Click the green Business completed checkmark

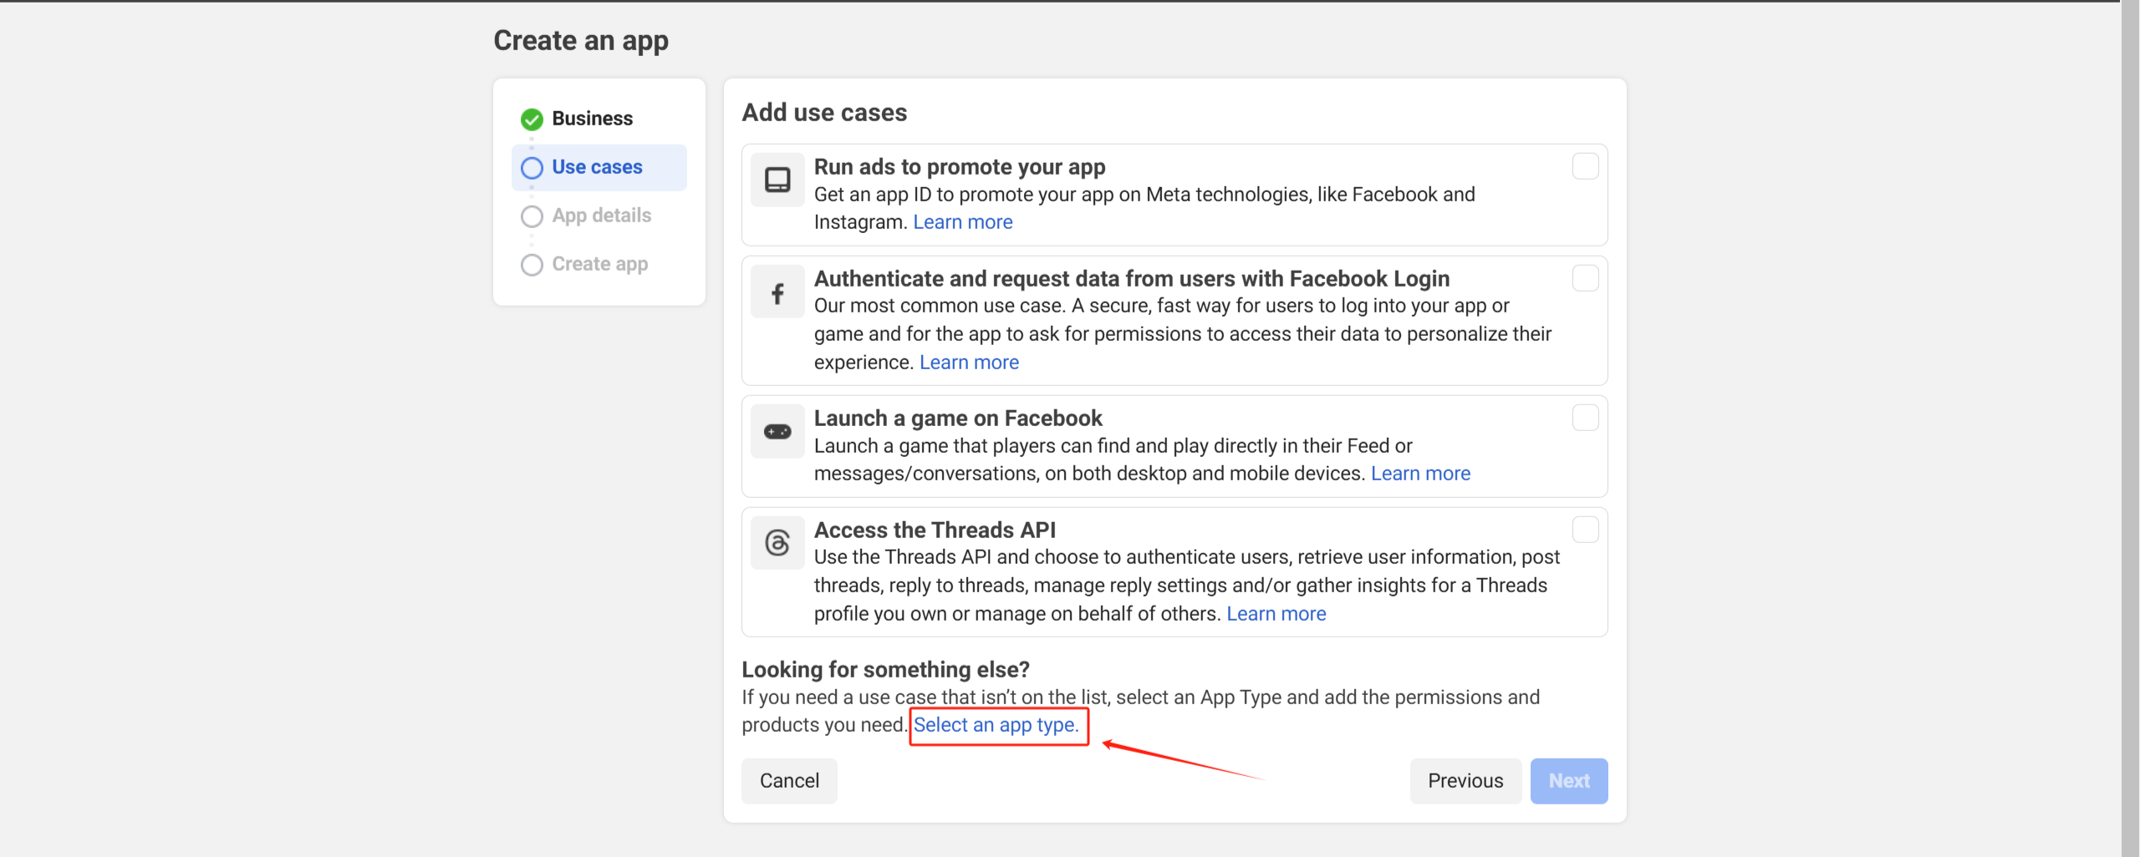[532, 119]
